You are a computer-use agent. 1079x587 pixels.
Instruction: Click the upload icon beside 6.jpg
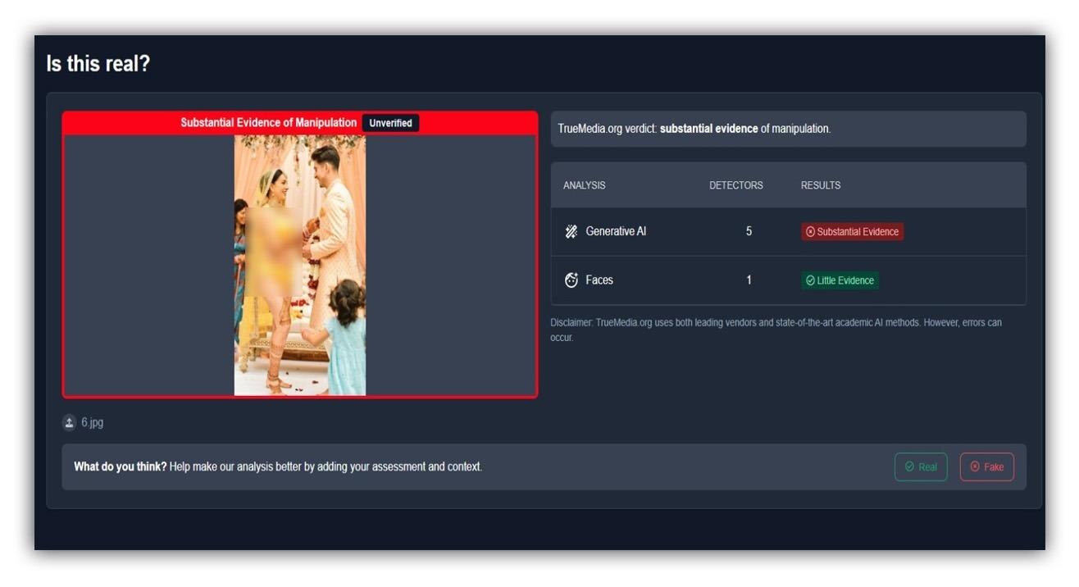[x=70, y=423]
